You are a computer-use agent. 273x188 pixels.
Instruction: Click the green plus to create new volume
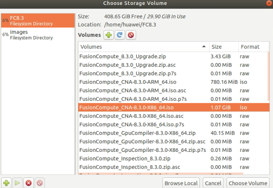coord(109,35)
